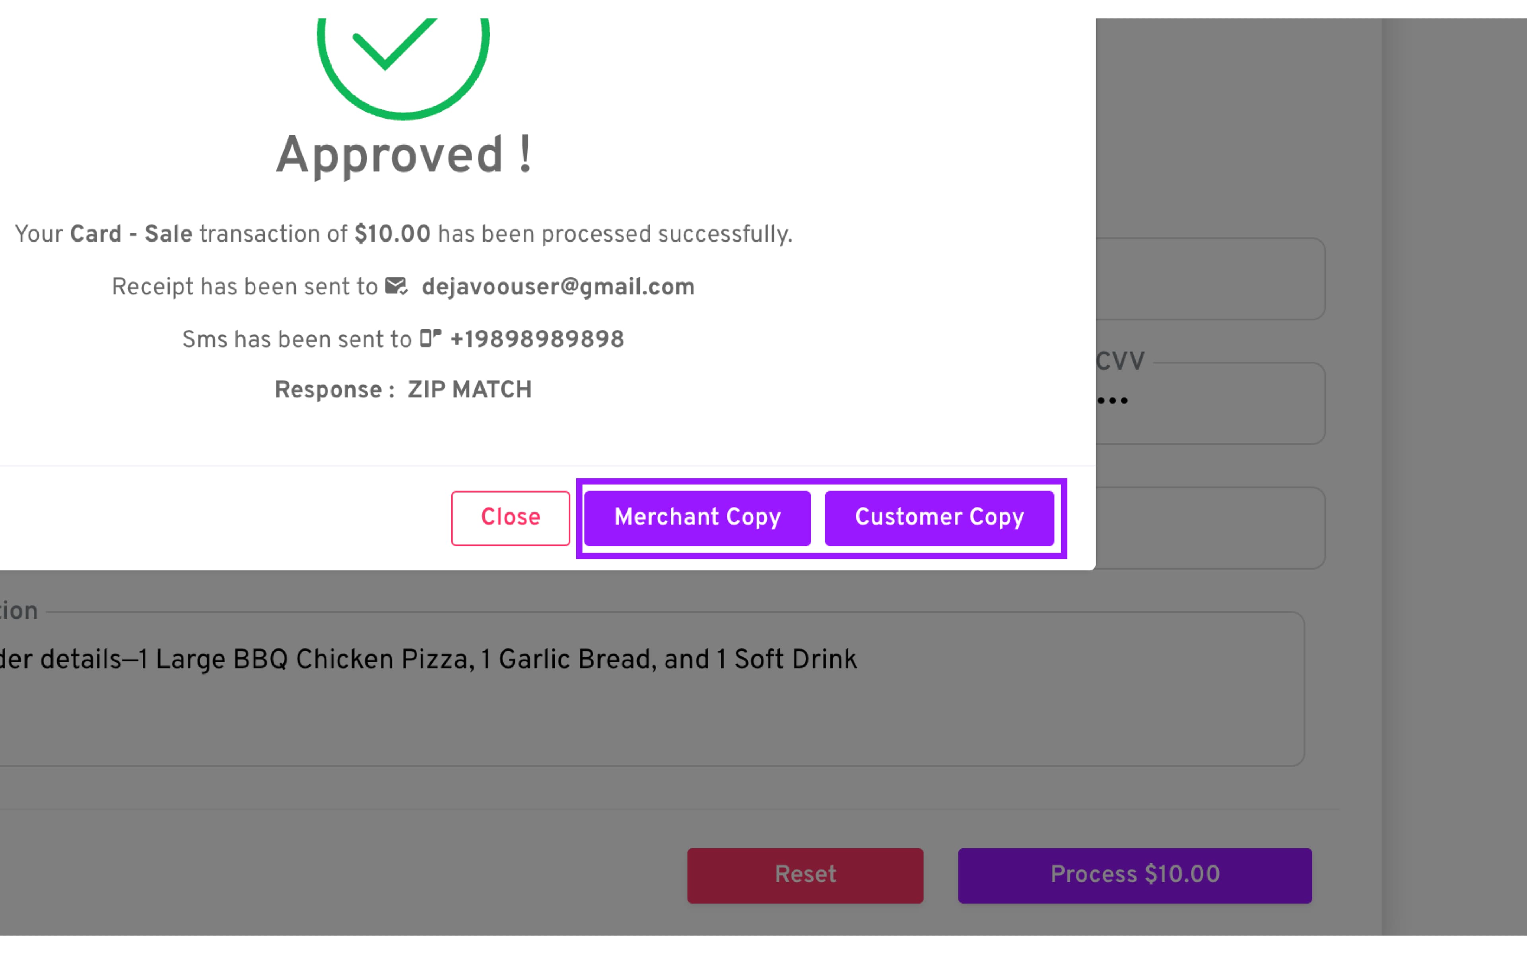Click the bold $10.00 transaction amount
1527x954 pixels.
pos(392,234)
